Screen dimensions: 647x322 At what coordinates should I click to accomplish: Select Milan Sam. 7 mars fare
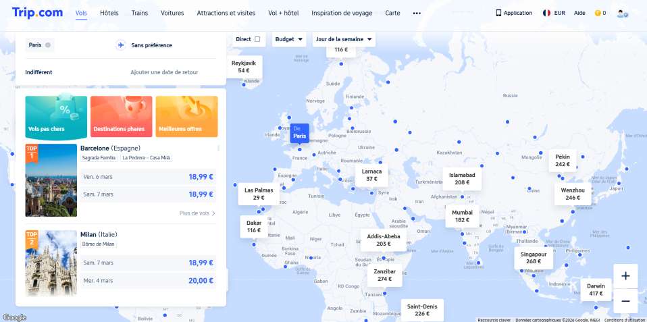point(148,263)
